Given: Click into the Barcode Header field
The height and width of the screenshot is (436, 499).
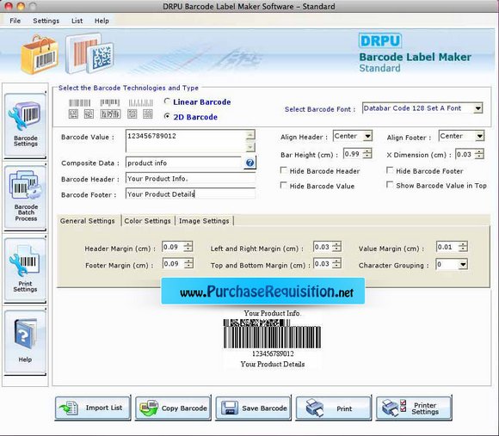Looking at the screenshot, I should pos(190,179).
